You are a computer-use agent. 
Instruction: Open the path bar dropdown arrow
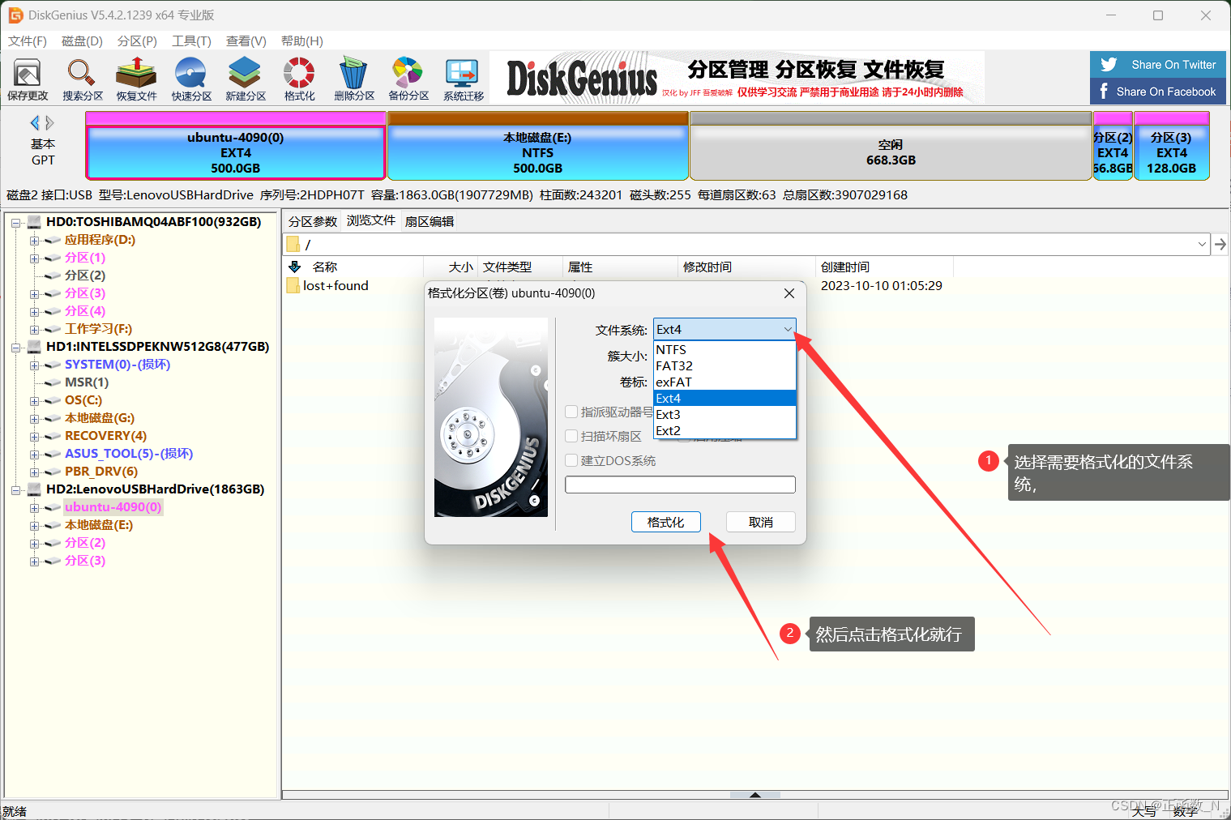(1202, 244)
